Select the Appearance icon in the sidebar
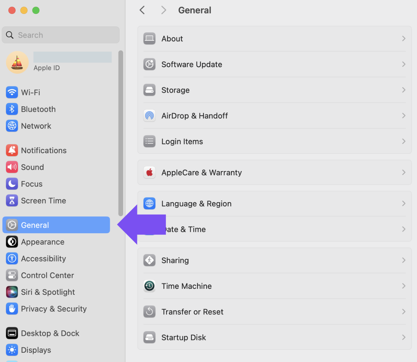 click(x=12, y=242)
